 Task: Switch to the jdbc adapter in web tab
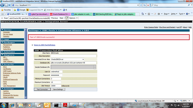coord(81,14)
